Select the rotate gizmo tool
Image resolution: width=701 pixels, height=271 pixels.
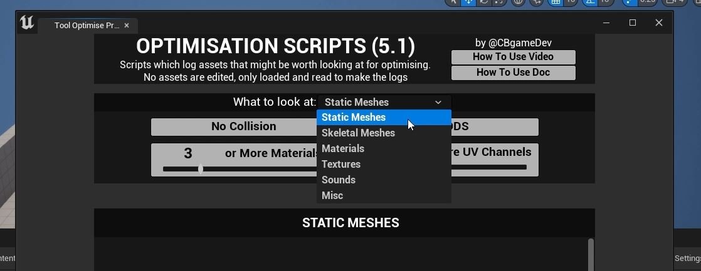483,2
